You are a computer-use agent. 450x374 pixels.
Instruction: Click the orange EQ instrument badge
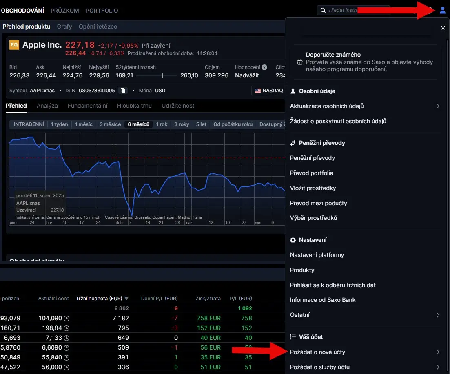pos(14,45)
